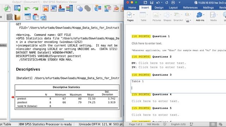Click the Select last output icon in SPSS
Viewport: 226px width, 127px height.
(x=98, y=8)
